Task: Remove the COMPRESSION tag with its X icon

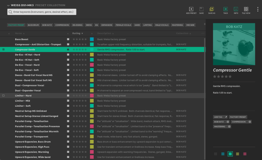Action: coord(250,122)
